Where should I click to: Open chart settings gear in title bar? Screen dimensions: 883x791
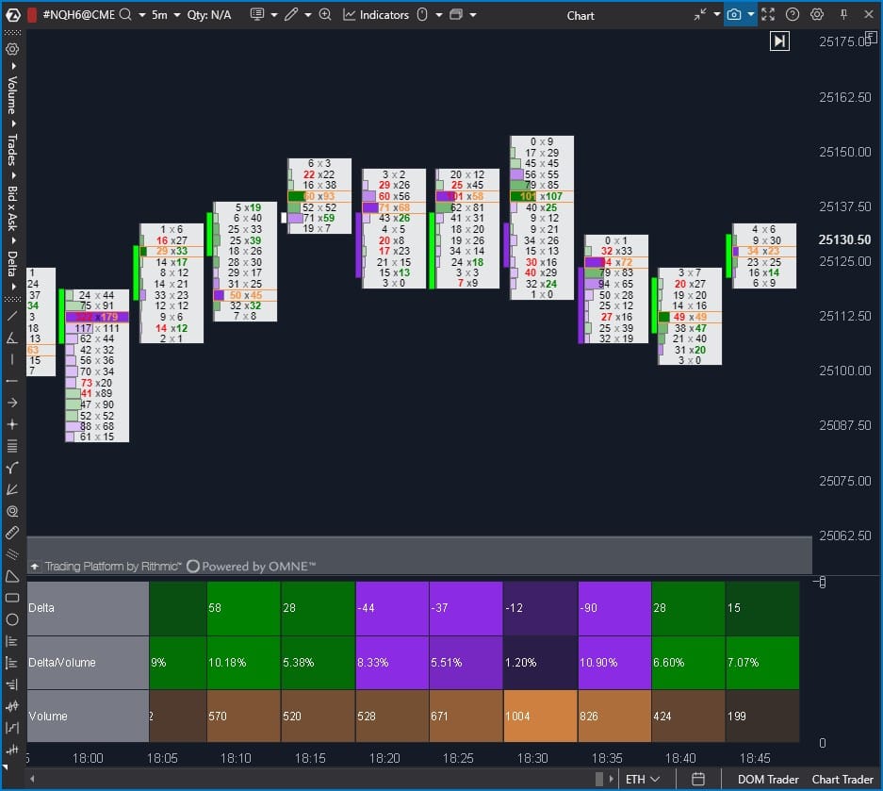coord(817,15)
